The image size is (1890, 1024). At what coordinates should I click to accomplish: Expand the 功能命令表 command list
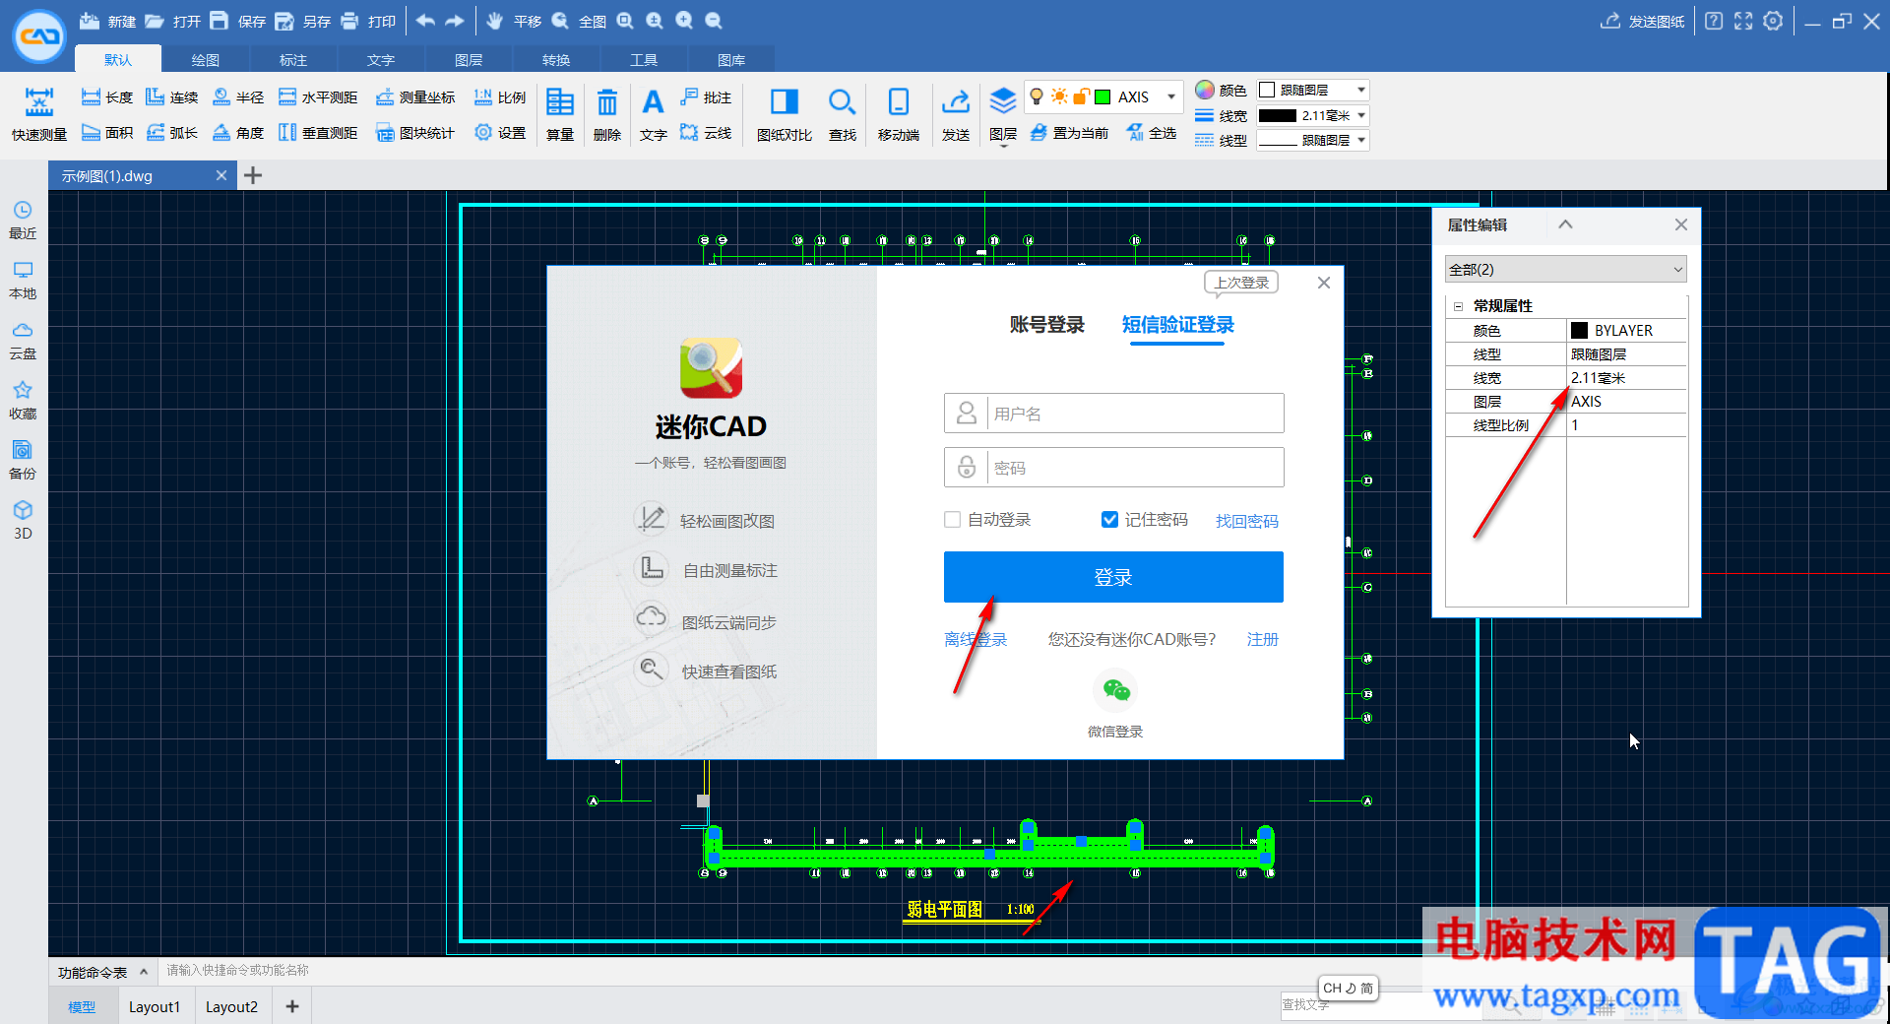click(x=144, y=972)
